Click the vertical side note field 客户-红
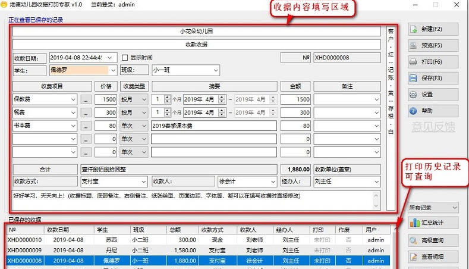Viewport: 469px width, 269px height. pos(391,118)
